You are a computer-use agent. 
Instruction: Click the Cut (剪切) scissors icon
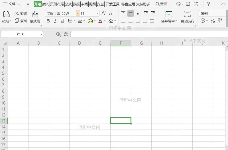tap(17, 13)
